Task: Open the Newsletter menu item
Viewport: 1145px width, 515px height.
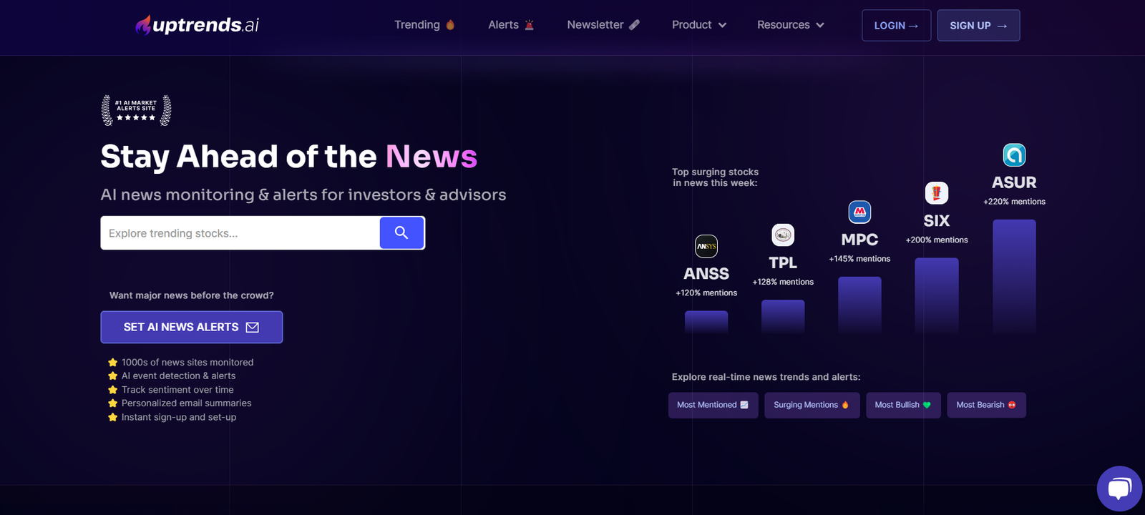Action: pyautogui.click(x=603, y=25)
